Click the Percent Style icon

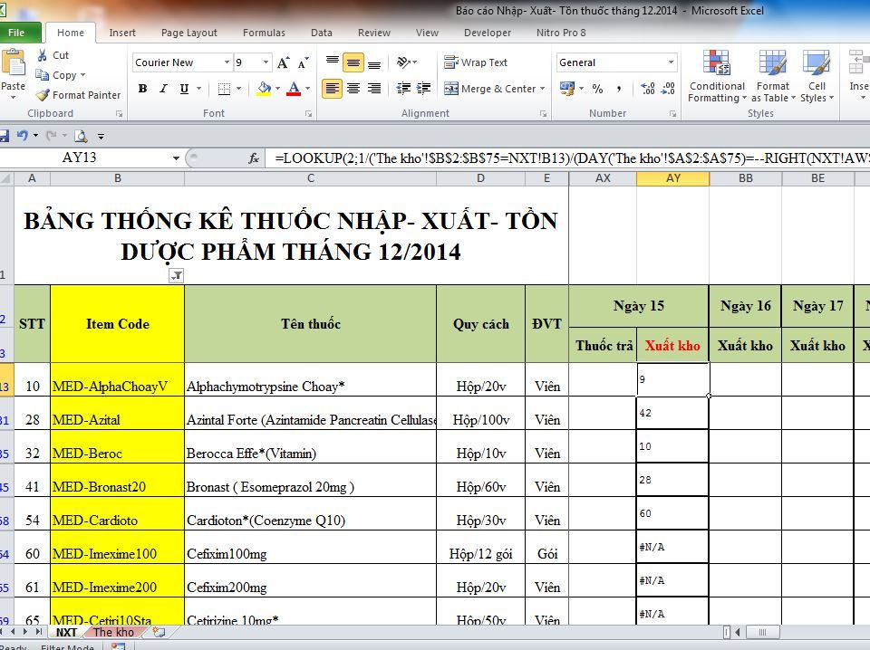[x=597, y=89]
